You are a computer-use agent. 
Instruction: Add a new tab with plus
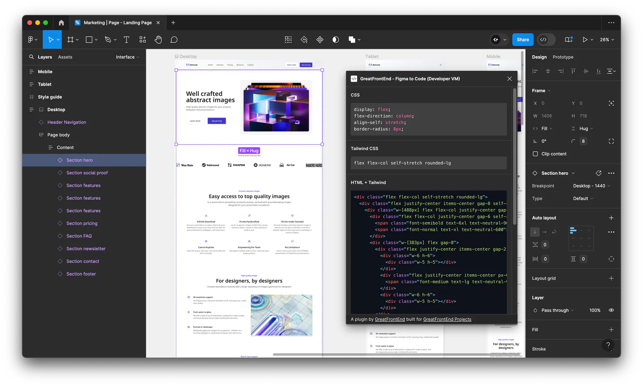(x=173, y=23)
